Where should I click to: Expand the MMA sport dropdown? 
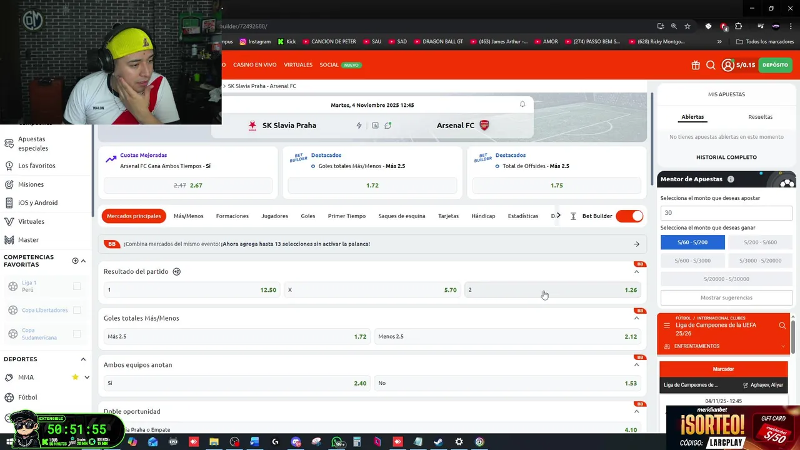click(87, 377)
